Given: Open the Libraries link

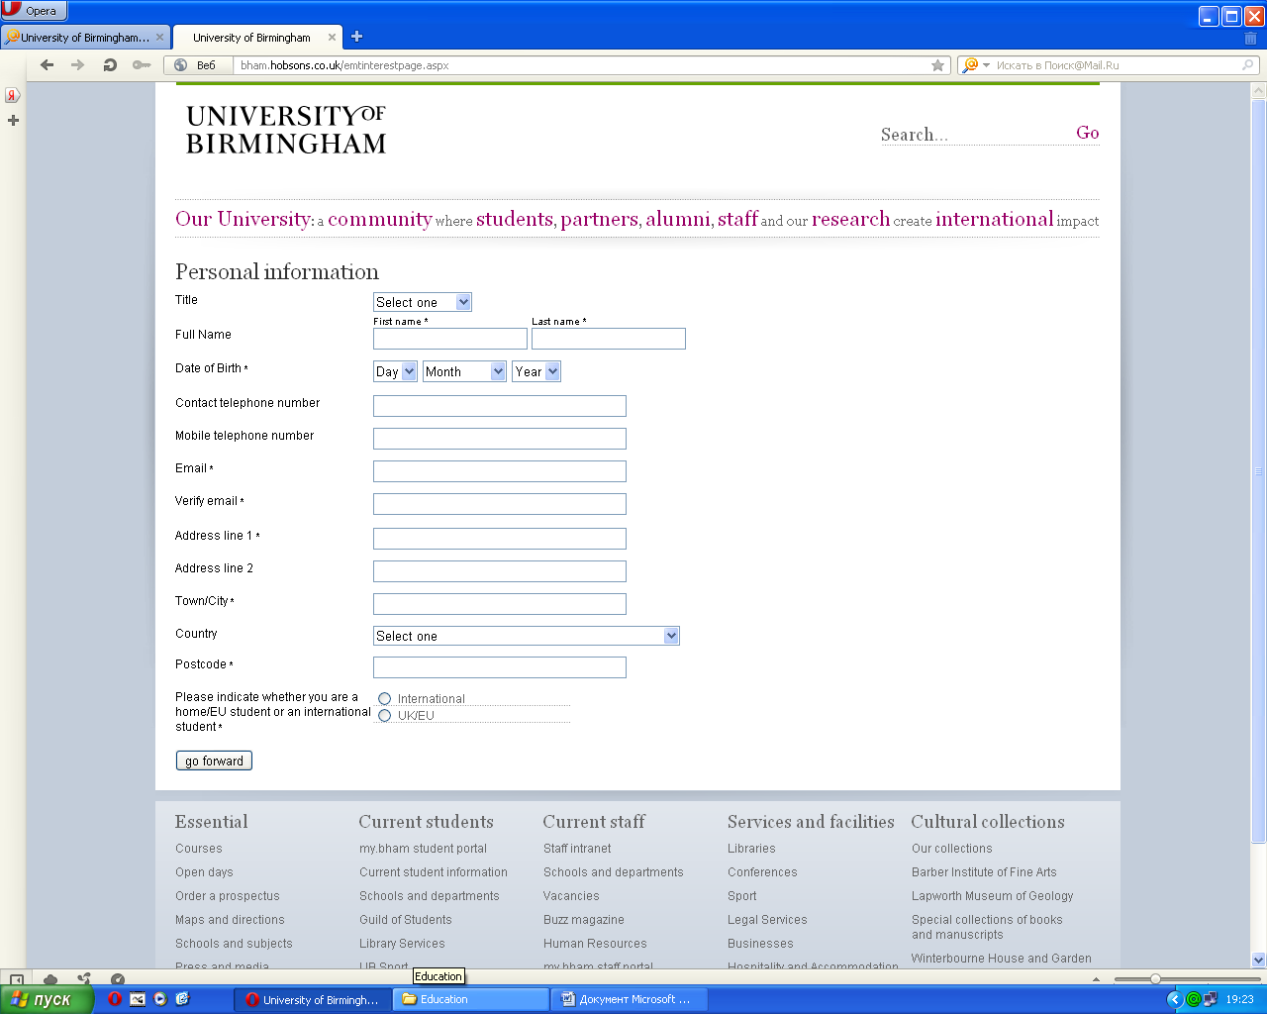Looking at the screenshot, I should point(751,849).
